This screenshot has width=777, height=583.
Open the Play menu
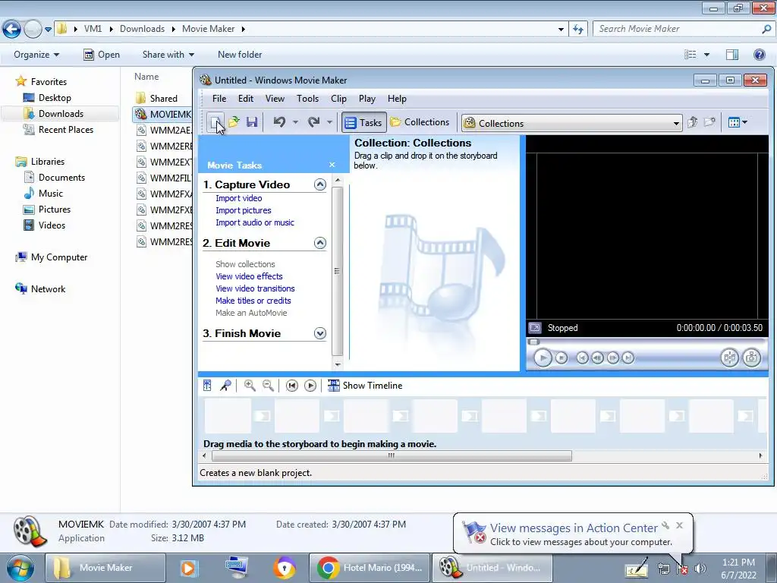366,99
